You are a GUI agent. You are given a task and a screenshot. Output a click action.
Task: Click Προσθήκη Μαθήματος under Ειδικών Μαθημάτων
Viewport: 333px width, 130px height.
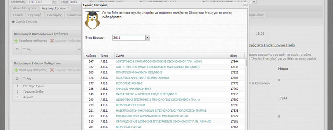31,70
